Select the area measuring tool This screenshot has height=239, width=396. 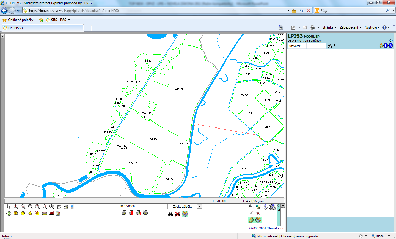52,213
